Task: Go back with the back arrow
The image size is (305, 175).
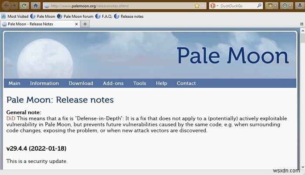Action: click(6, 6)
